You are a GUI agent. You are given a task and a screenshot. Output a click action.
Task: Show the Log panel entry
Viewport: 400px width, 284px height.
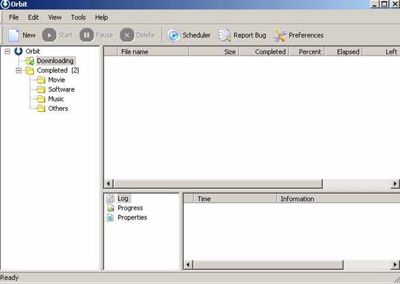pyautogui.click(x=123, y=198)
